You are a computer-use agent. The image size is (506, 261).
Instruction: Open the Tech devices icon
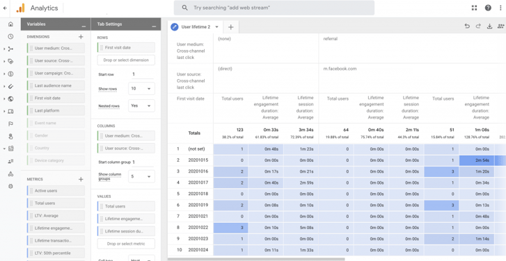click(10, 111)
